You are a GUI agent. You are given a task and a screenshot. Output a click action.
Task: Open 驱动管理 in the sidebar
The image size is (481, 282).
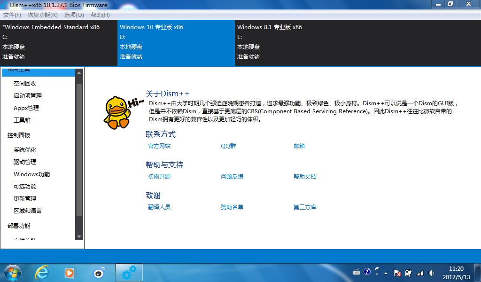pos(25,162)
